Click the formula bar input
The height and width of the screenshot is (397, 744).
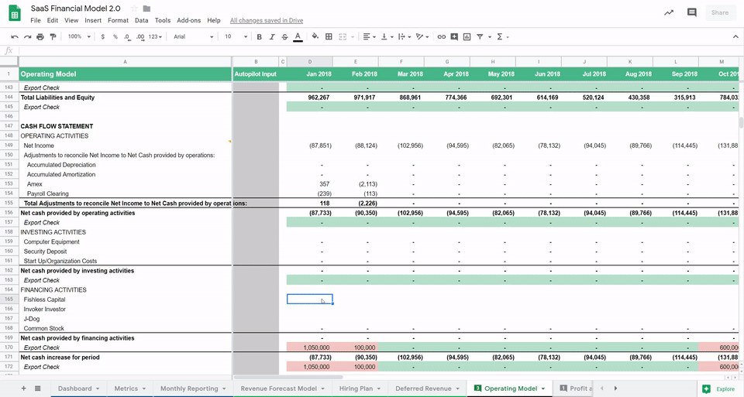(372, 50)
